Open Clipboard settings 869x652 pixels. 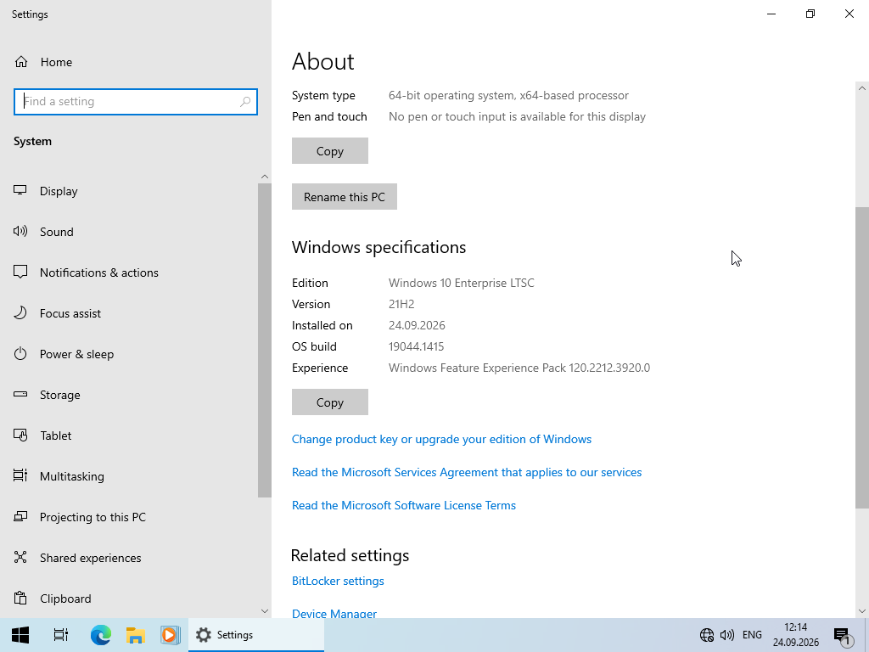(x=129, y=599)
